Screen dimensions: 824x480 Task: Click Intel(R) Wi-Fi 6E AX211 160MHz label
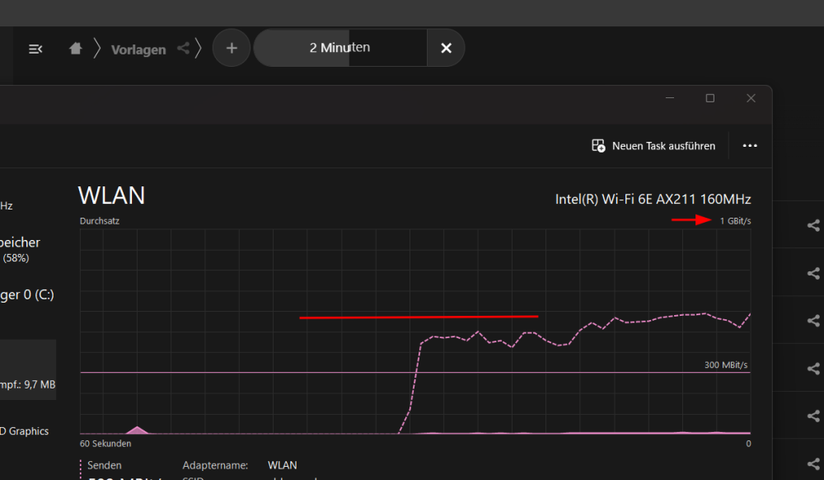(x=653, y=200)
